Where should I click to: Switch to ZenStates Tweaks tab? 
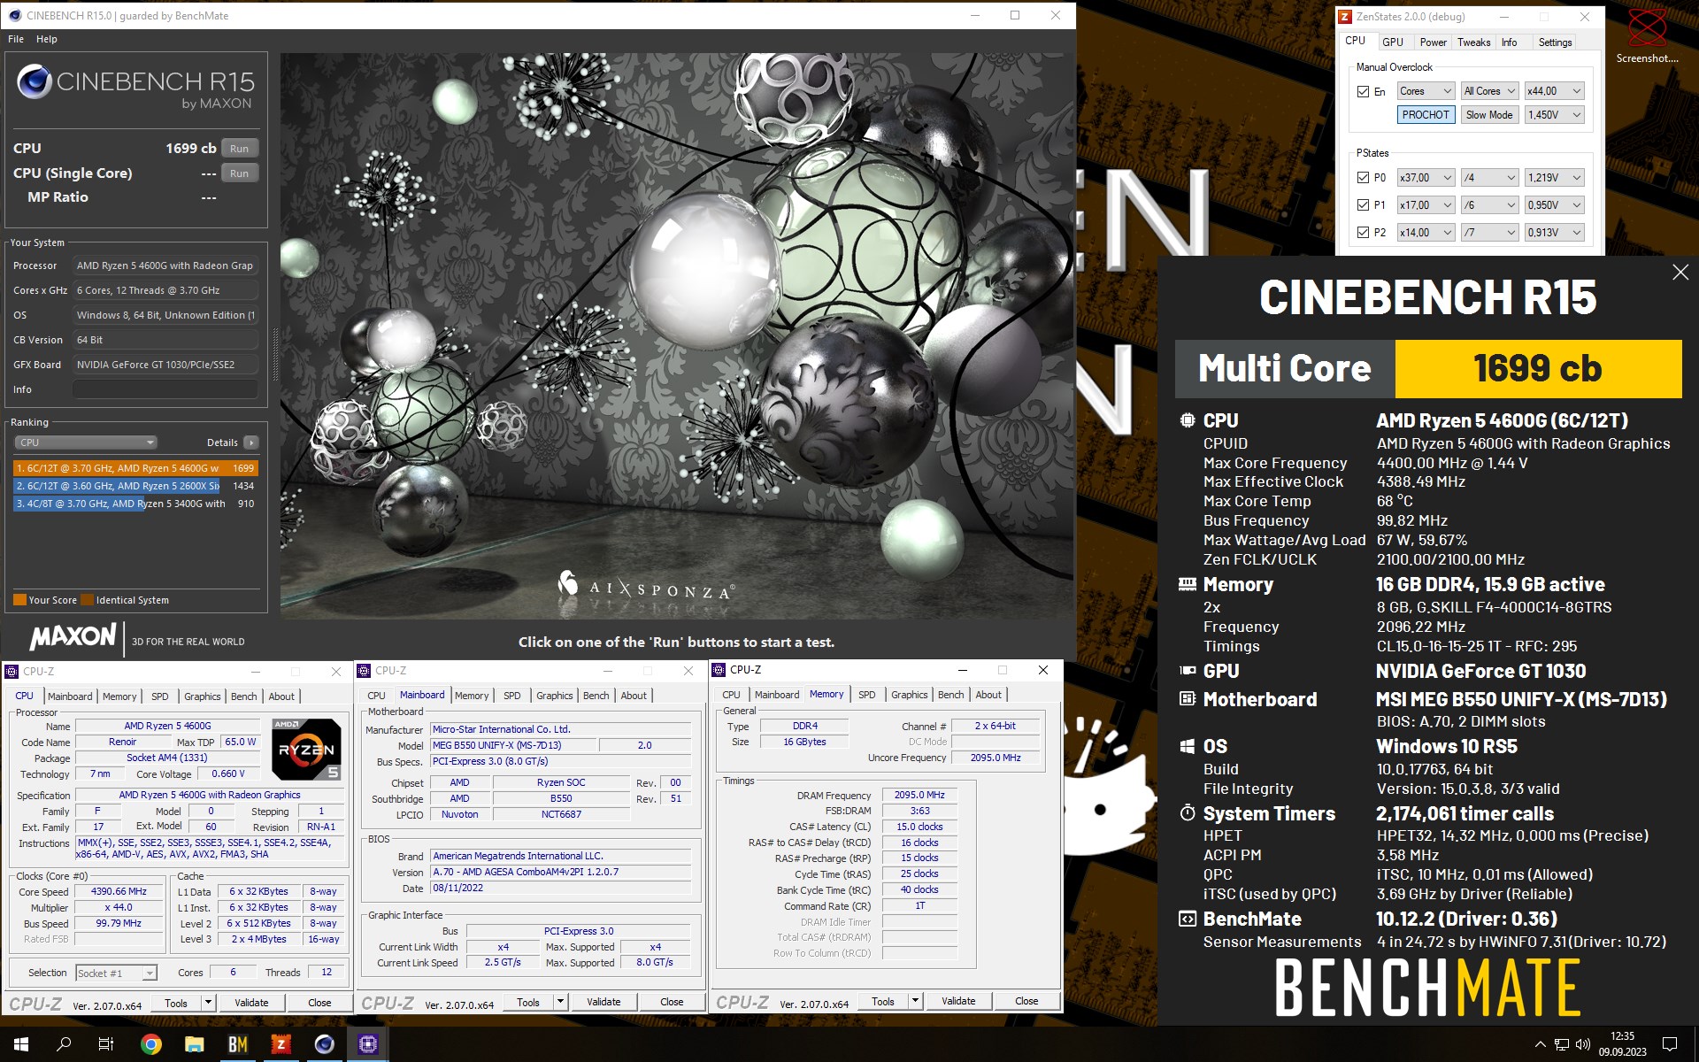click(1473, 42)
